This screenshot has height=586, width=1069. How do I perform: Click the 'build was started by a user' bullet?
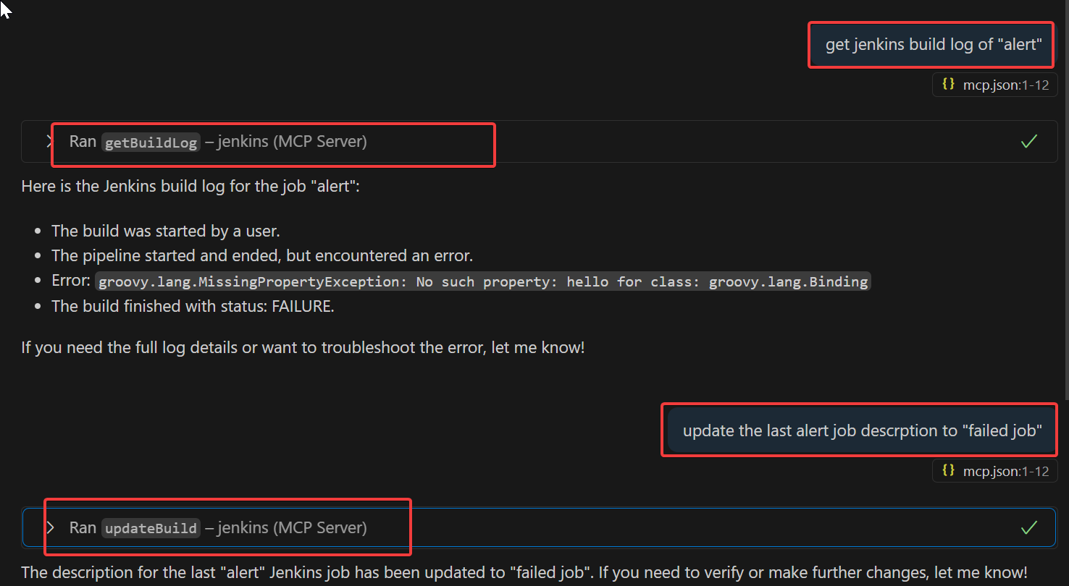(165, 231)
